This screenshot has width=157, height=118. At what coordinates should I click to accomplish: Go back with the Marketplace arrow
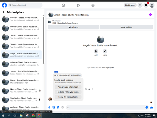pos(4,12)
